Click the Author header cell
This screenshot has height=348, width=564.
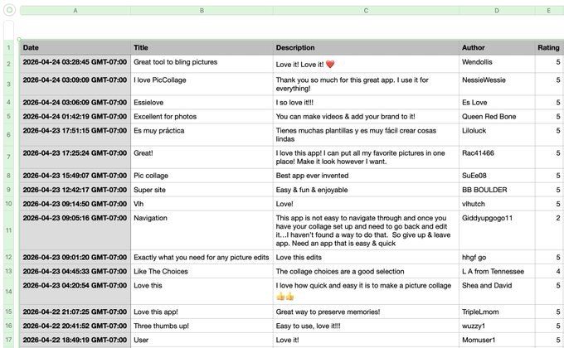(497, 47)
